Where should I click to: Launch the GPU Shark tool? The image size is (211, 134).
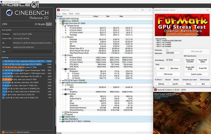click(x=174, y=68)
